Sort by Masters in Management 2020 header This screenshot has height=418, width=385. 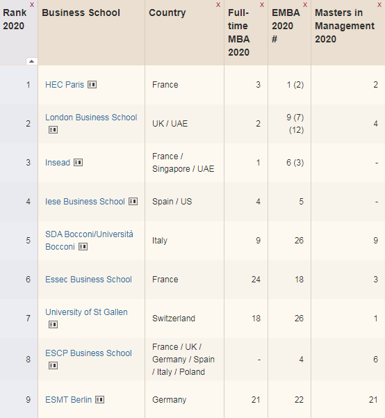pos(345,26)
